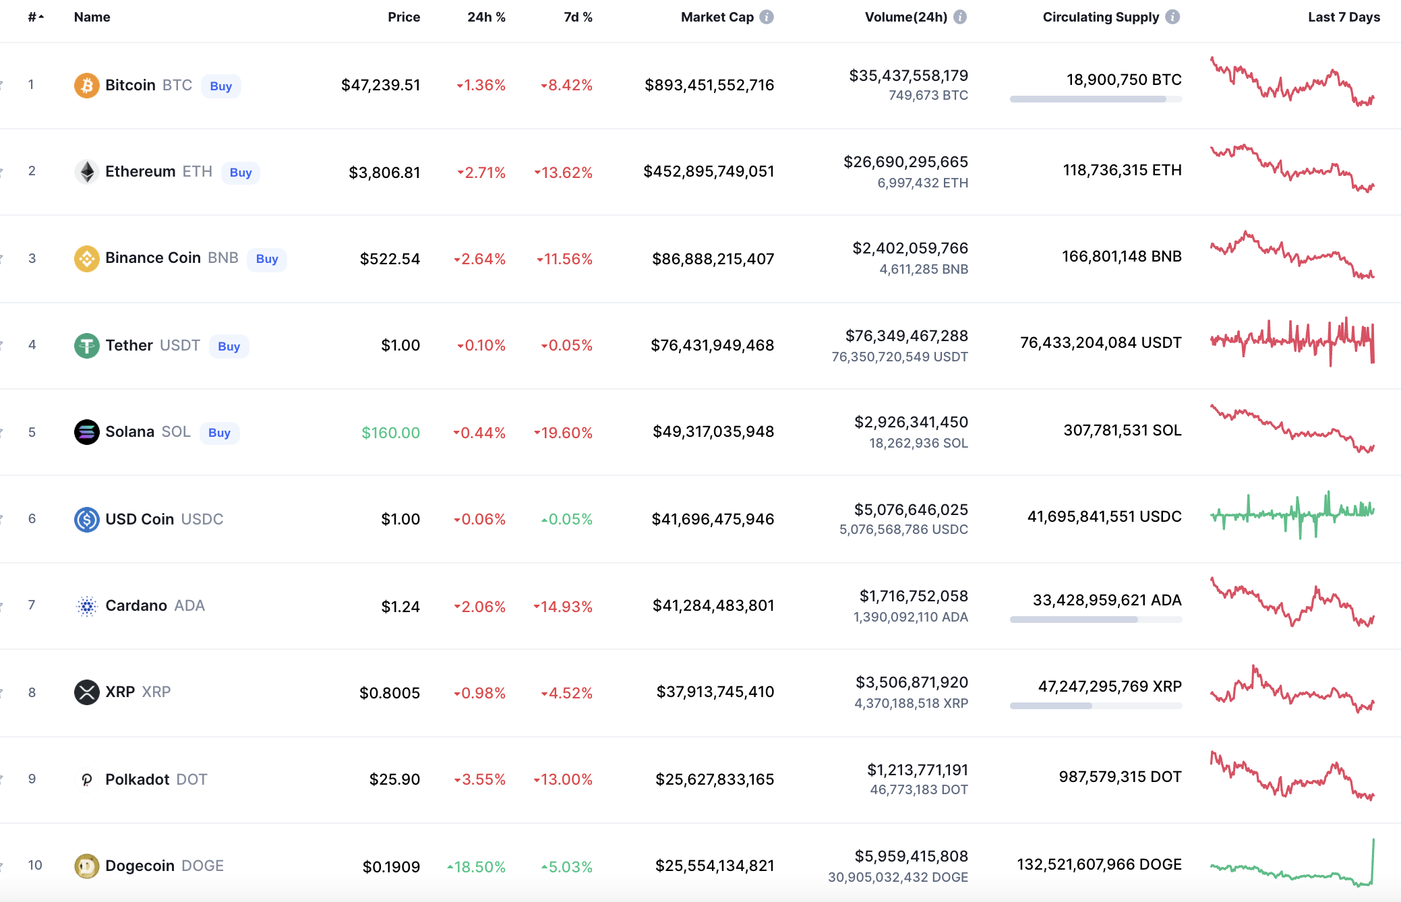This screenshot has width=1401, height=902.
Task: Click the Dogecoin logo icon
Action: (x=86, y=866)
